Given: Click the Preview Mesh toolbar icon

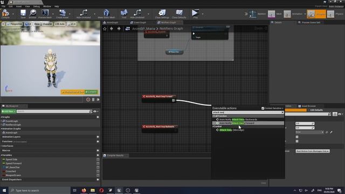Looking at the screenshot, I should coord(45,13).
